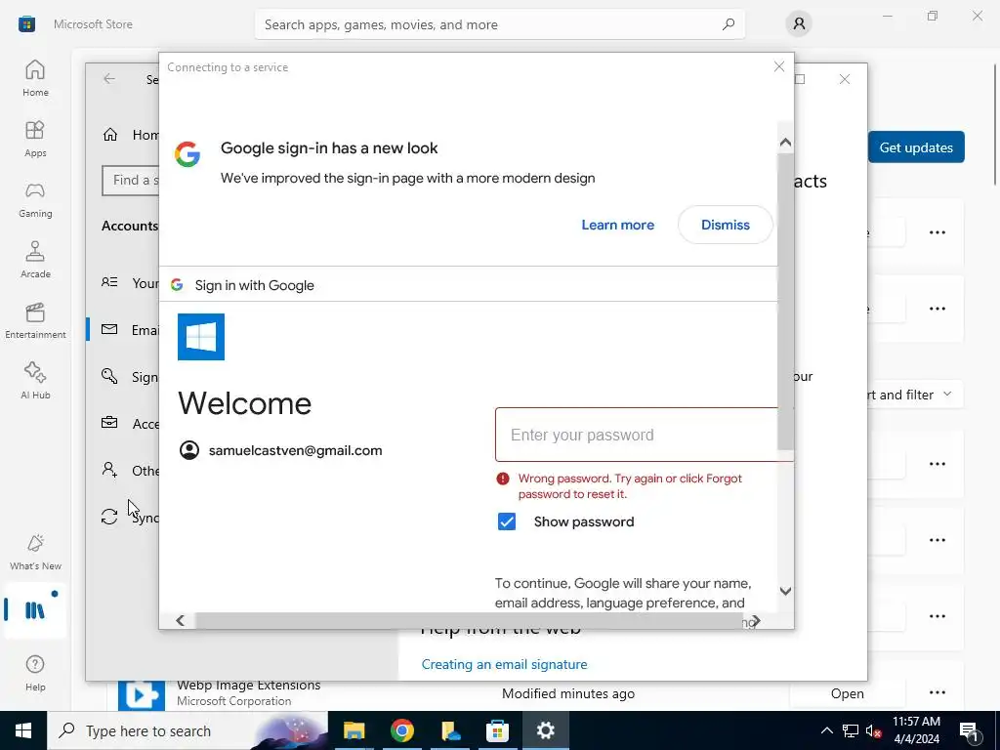Click muted volume icon in tray

[873, 731]
